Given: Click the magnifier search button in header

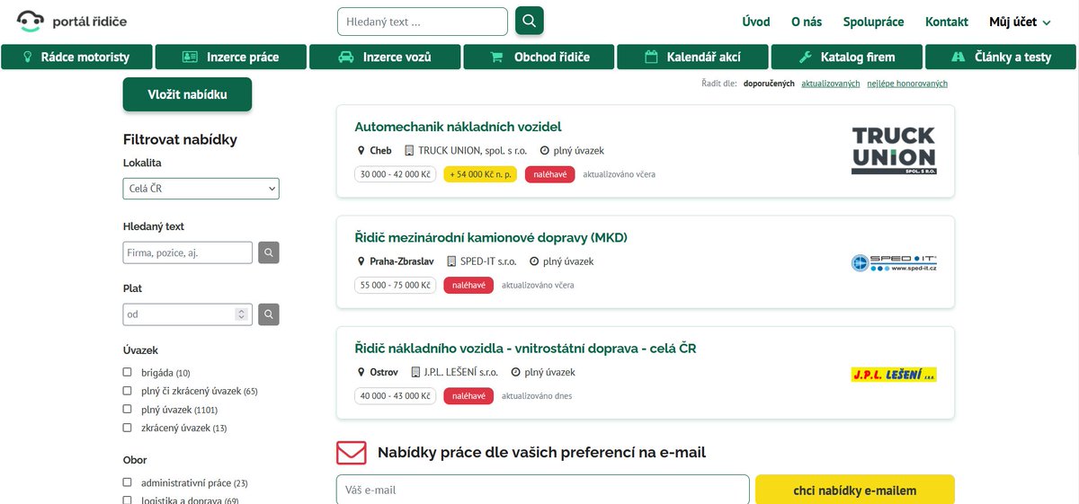Looking at the screenshot, I should [x=530, y=21].
